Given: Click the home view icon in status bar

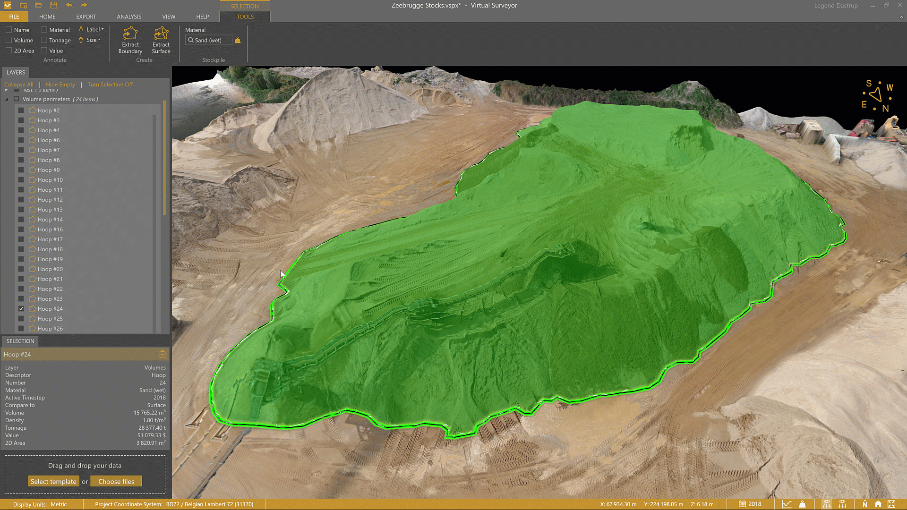Looking at the screenshot, I should click(878, 504).
